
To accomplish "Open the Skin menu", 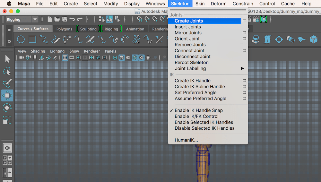I will pyautogui.click(x=200, y=4).
